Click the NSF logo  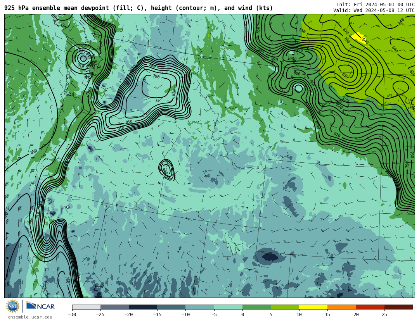[13, 306]
